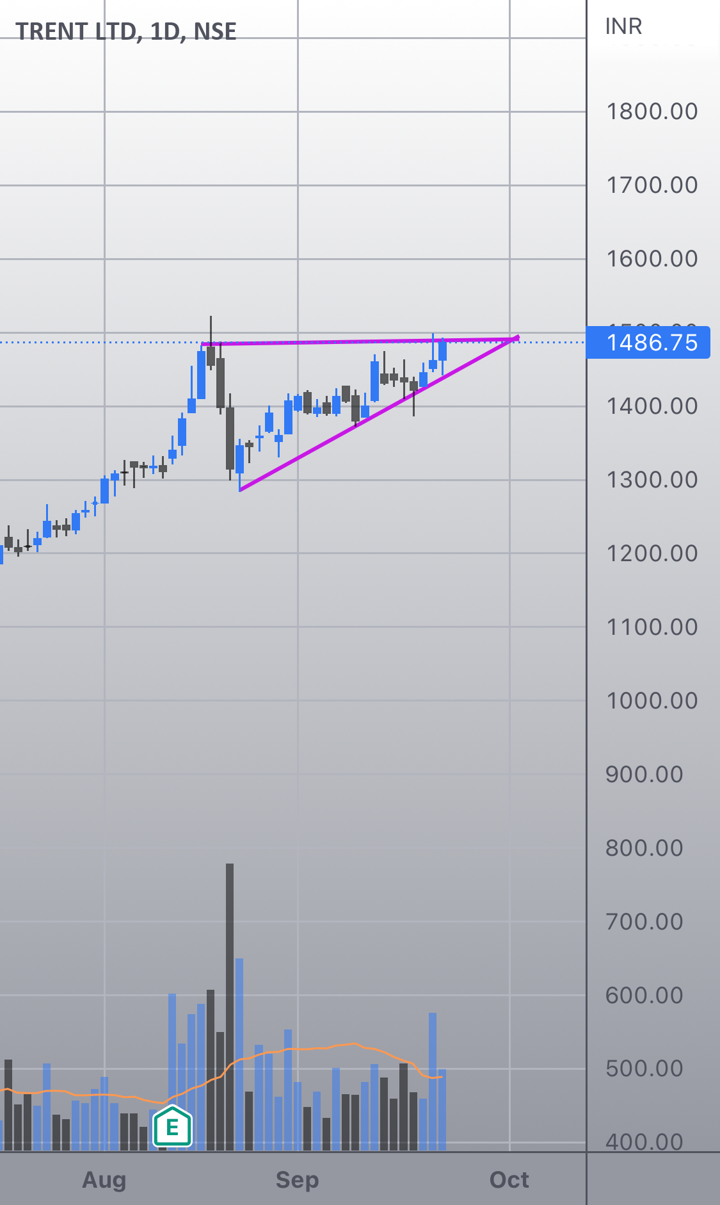Click the Oct label on time axis

[x=509, y=1179]
